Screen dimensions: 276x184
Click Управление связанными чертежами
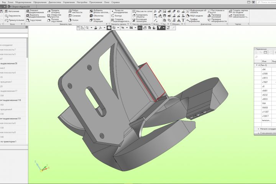tap(238, 16)
